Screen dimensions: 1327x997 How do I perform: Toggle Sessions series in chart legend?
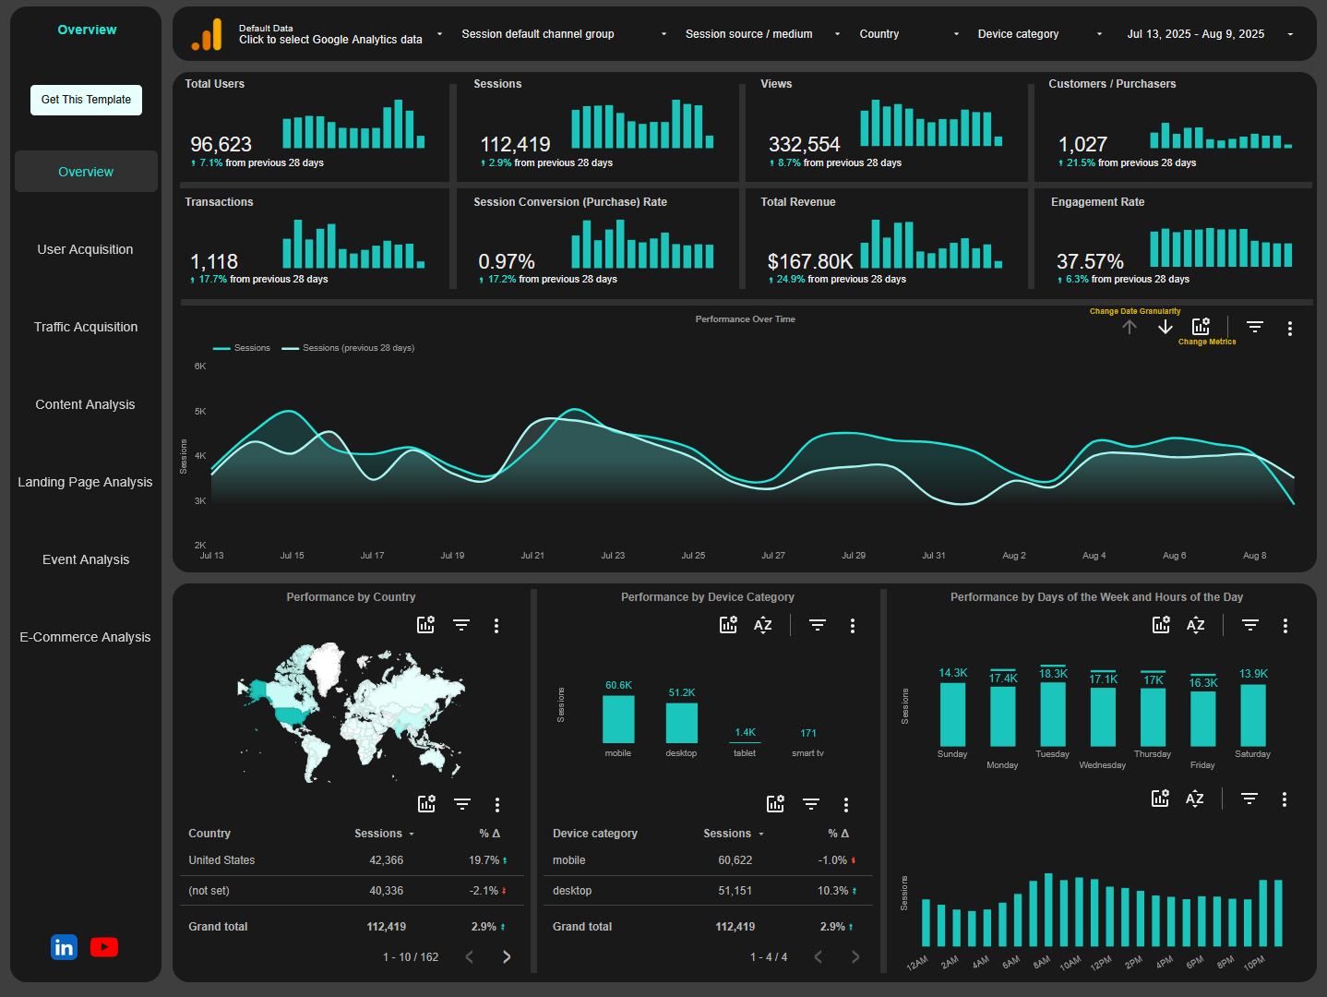point(242,348)
